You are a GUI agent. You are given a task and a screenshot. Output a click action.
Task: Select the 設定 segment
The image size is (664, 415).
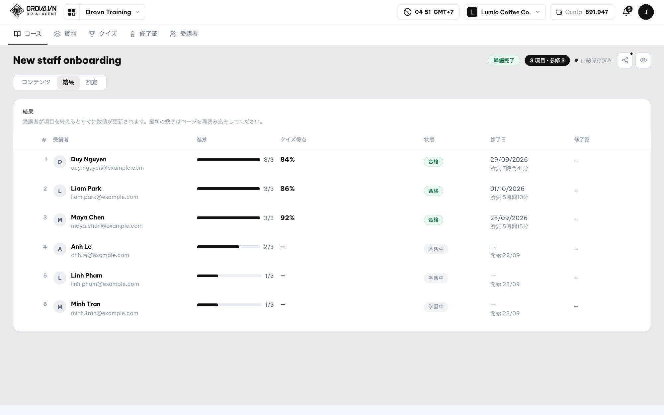click(x=92, y=82)
